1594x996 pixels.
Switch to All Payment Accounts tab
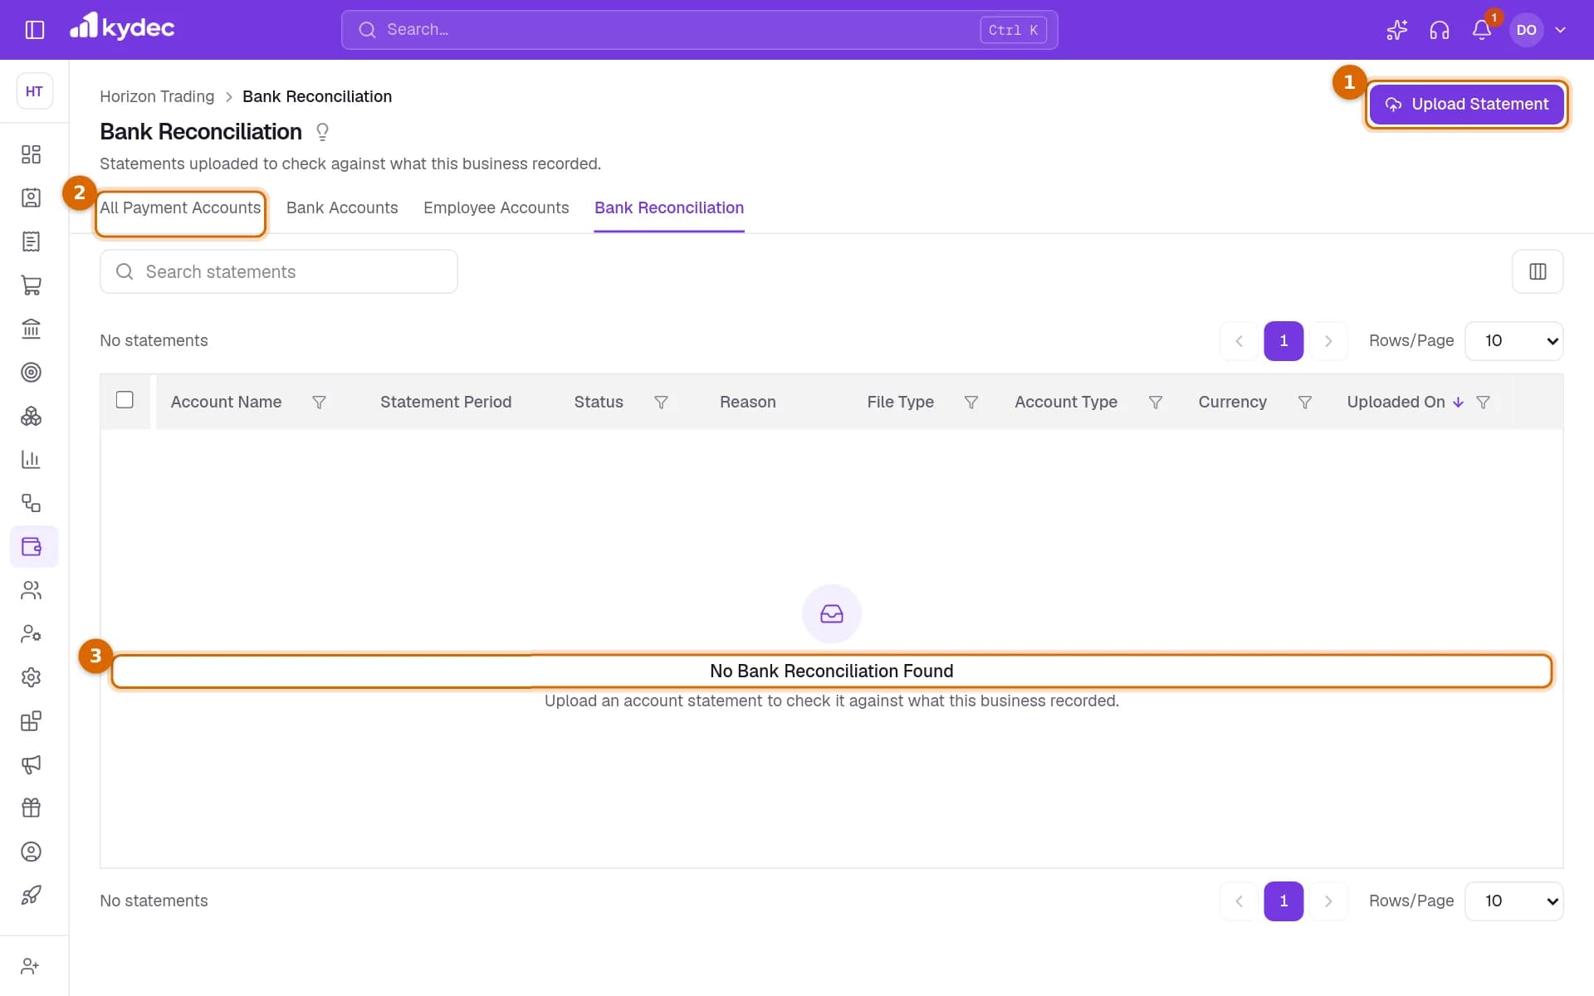click(180, 207)
